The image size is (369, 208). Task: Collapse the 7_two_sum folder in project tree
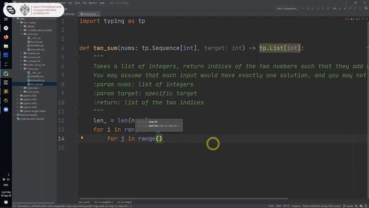(x=21, y=69)
